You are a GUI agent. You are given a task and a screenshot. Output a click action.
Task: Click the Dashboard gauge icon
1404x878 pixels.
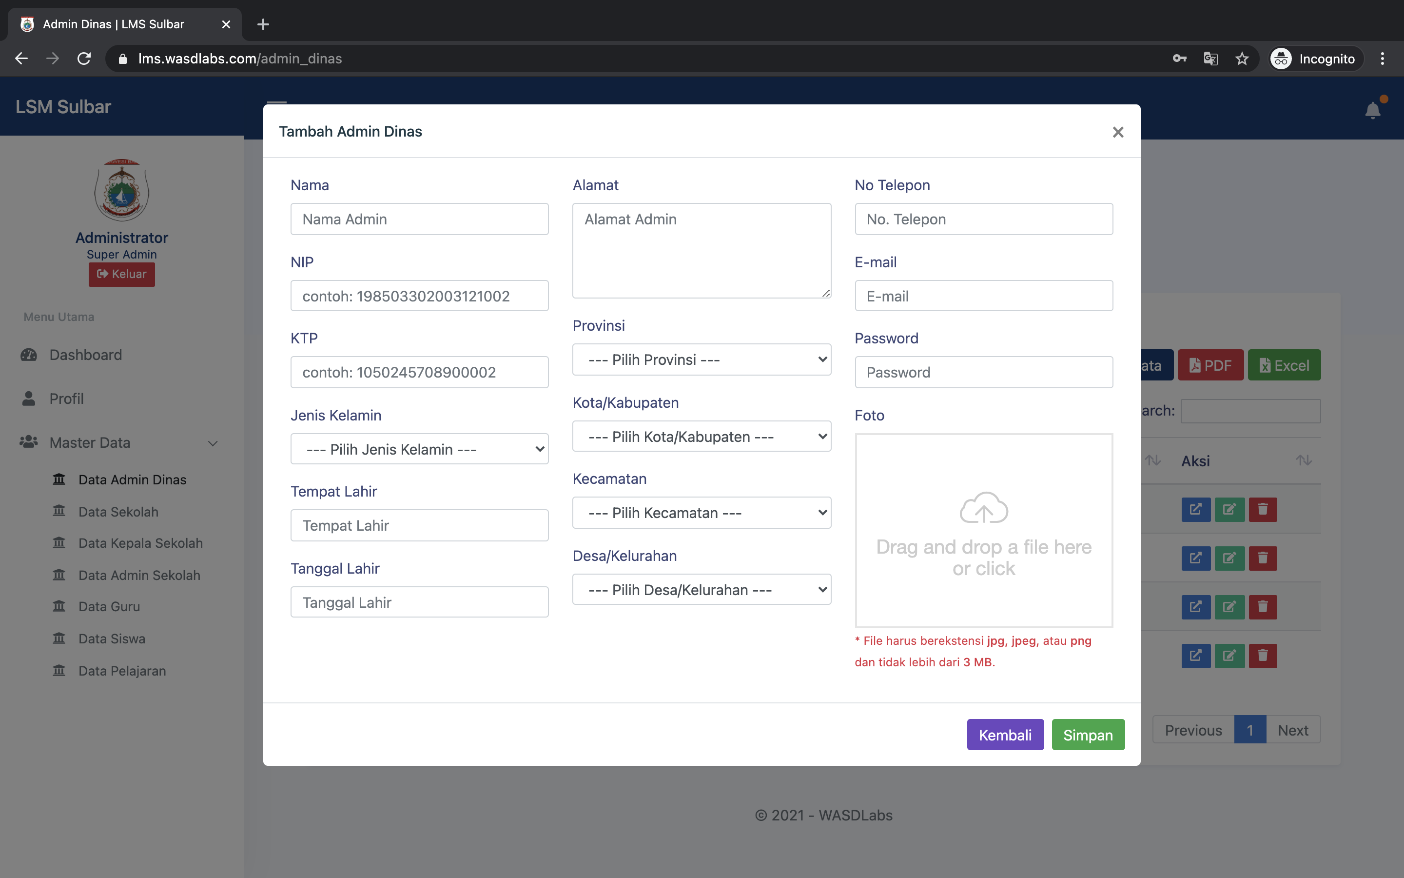coord(28,355)
